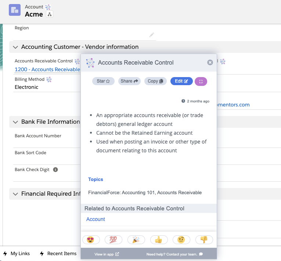281x261 pixels.
Task: Copy the tip content
Action: click(155, 81)
